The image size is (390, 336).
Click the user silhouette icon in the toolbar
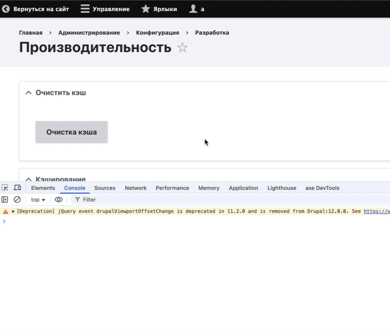[x=193, y=9]
